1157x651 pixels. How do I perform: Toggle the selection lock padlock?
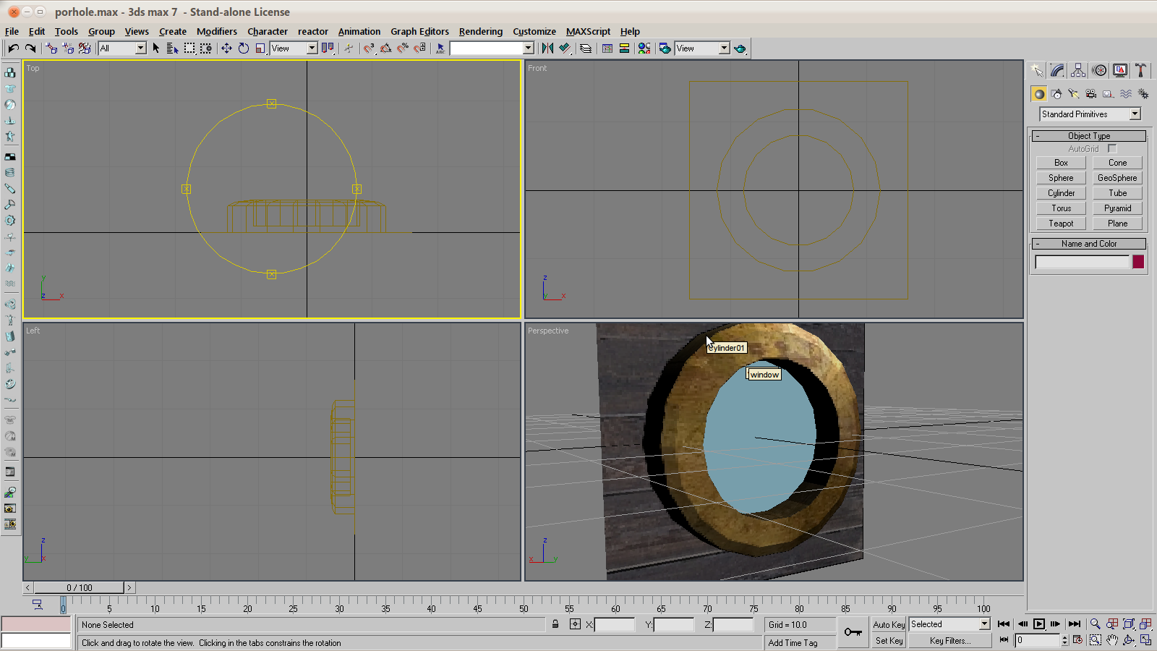click(x=555, y=624)
